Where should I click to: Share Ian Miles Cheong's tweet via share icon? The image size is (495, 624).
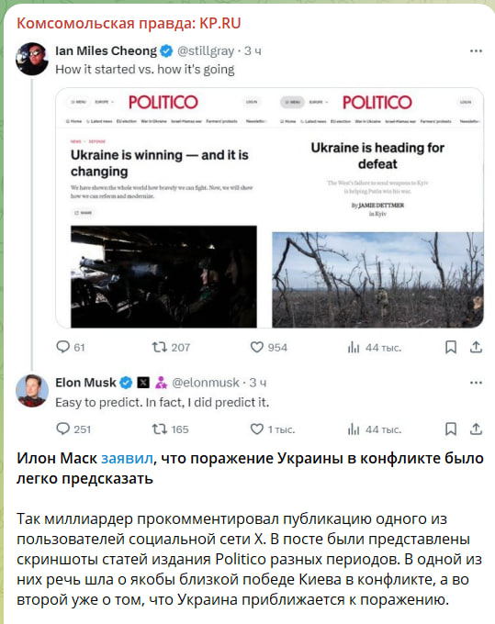pyautogui.click(x=476, y=347)
